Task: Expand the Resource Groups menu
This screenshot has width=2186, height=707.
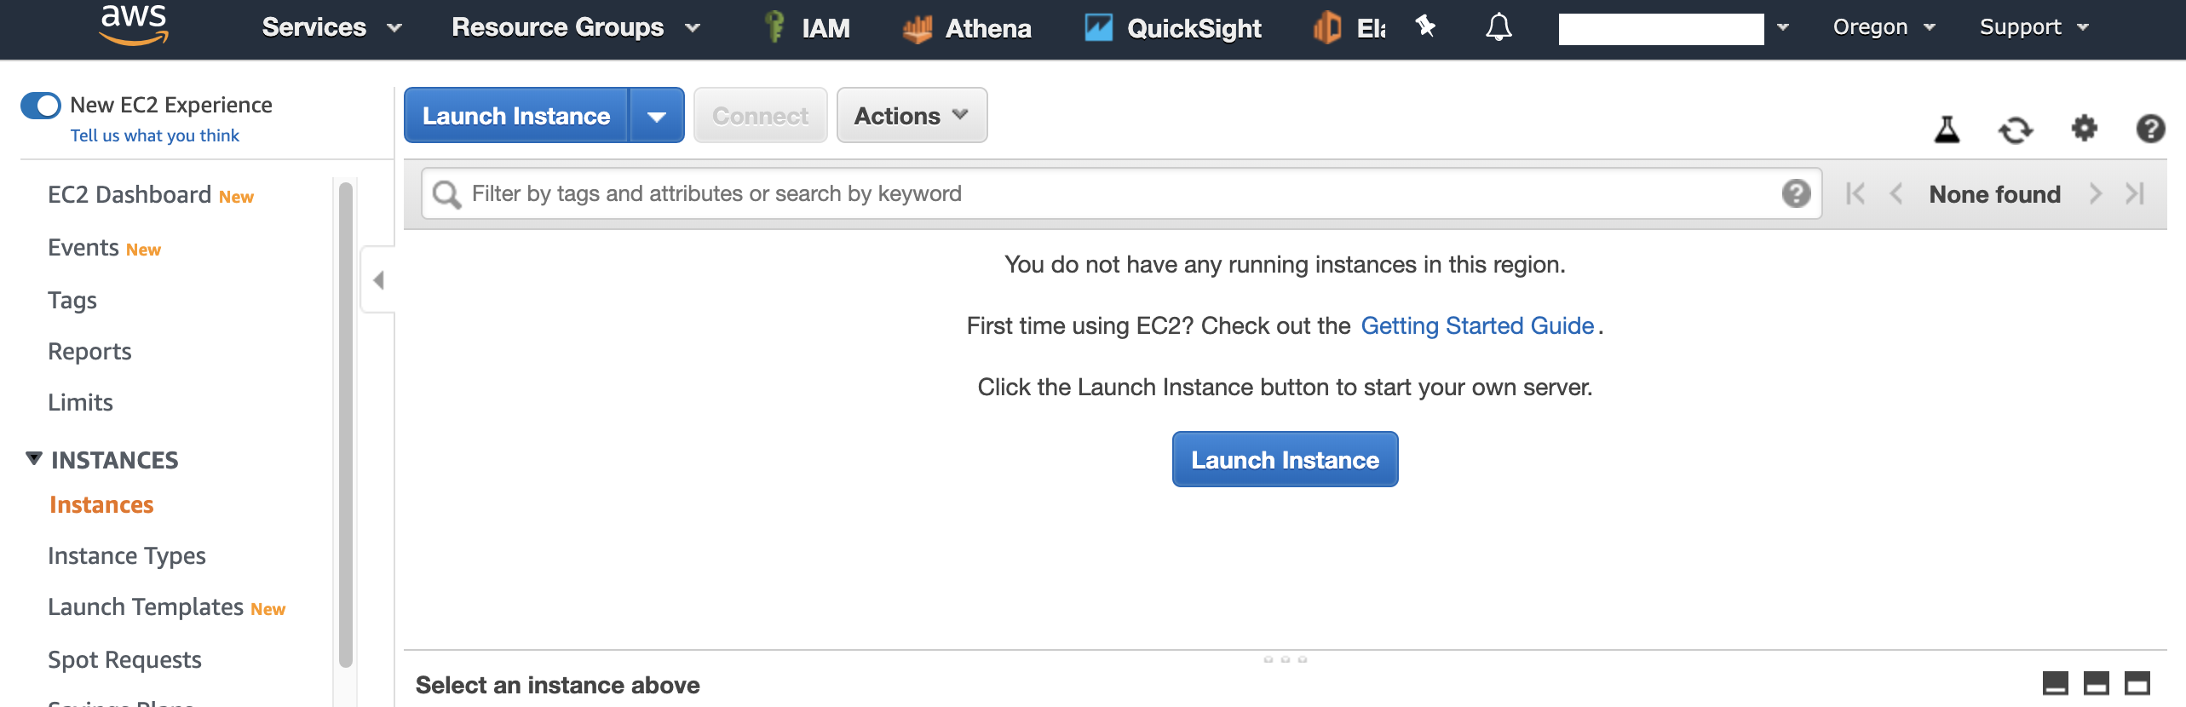Action: click(x=576, y=27)
